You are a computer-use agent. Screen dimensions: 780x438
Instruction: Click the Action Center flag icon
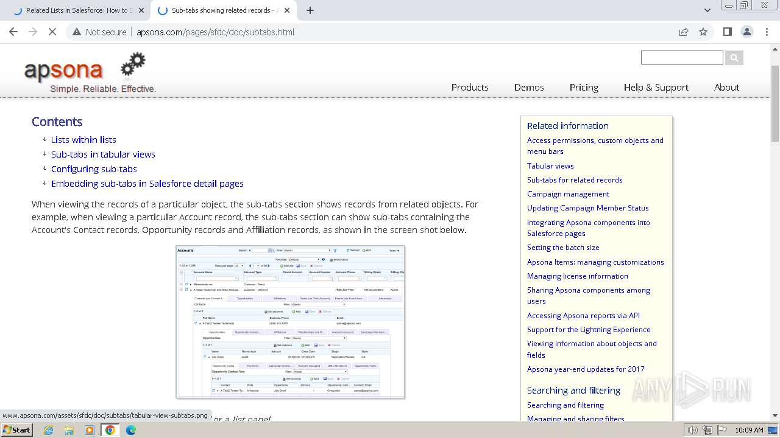click(722, 430)
